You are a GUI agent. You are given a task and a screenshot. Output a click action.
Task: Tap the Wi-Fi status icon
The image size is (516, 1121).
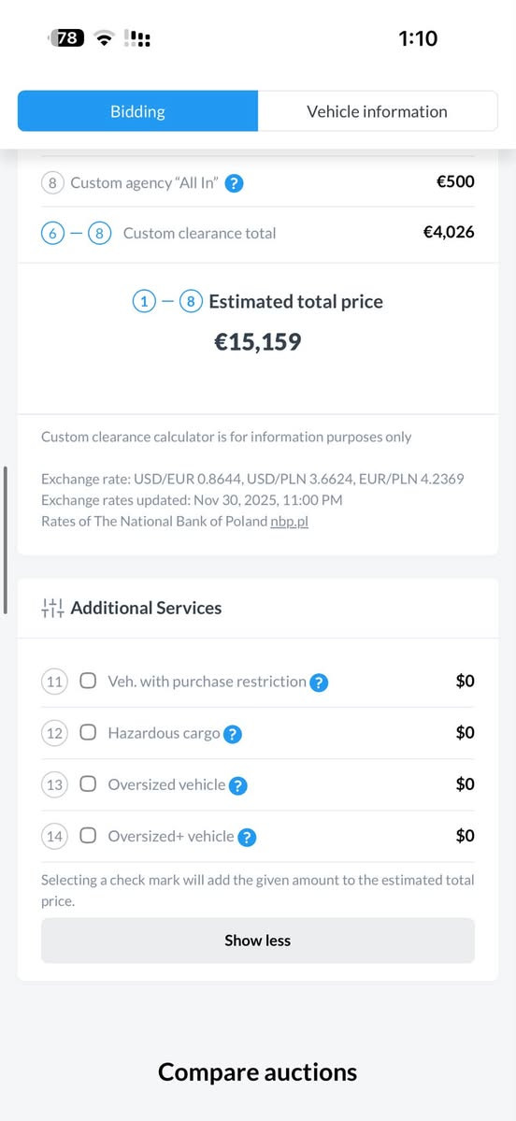tap(106, 38)
